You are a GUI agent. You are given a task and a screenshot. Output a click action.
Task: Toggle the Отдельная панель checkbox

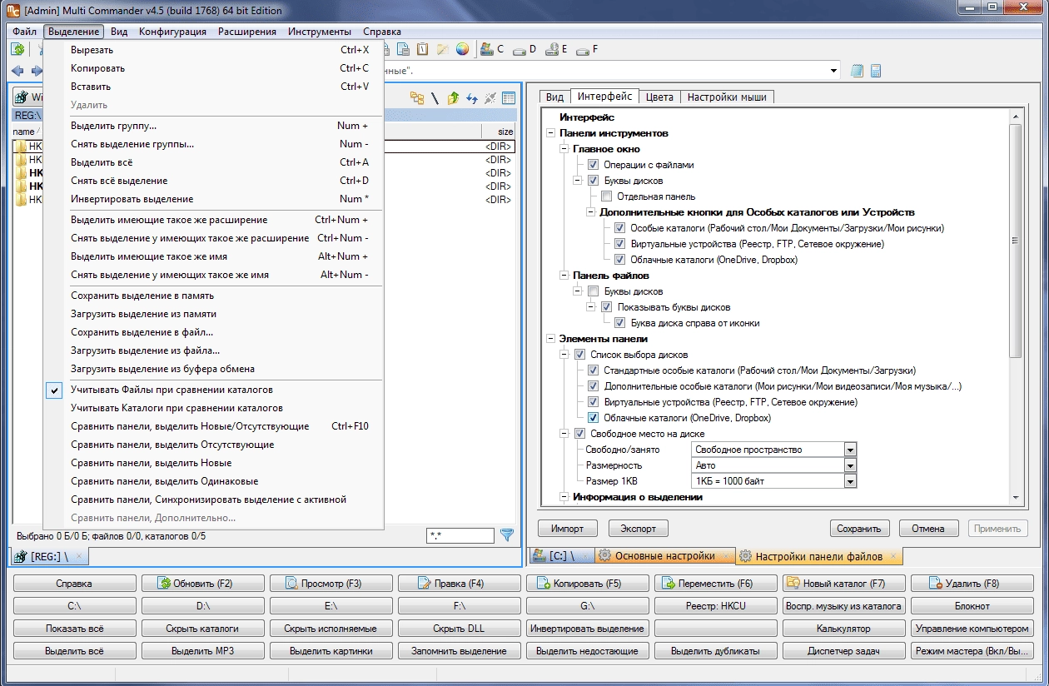tap(606, 196)
